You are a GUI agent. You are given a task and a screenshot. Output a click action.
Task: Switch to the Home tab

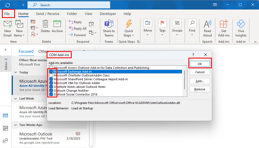pyautogui.click(x=23, y=14)
